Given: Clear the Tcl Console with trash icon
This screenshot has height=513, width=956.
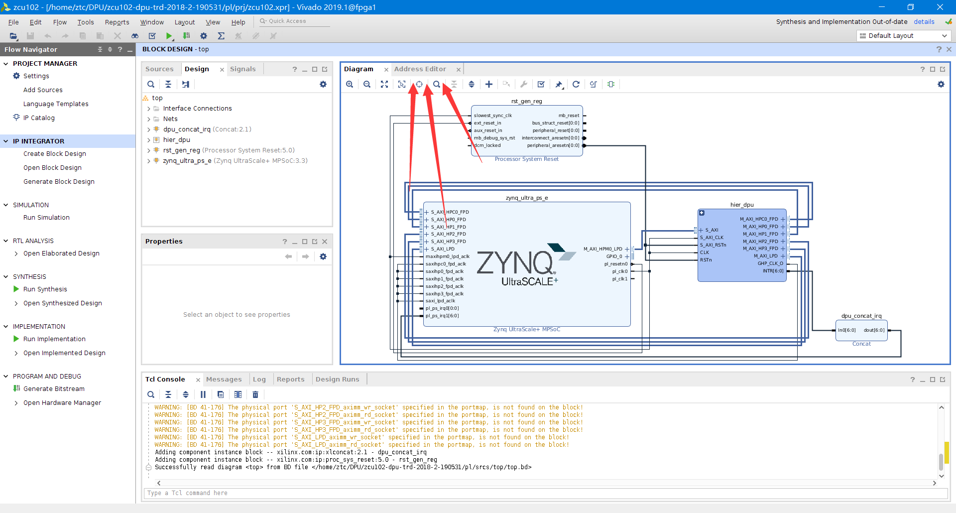Looking at the screenshot, I should 255,394.
